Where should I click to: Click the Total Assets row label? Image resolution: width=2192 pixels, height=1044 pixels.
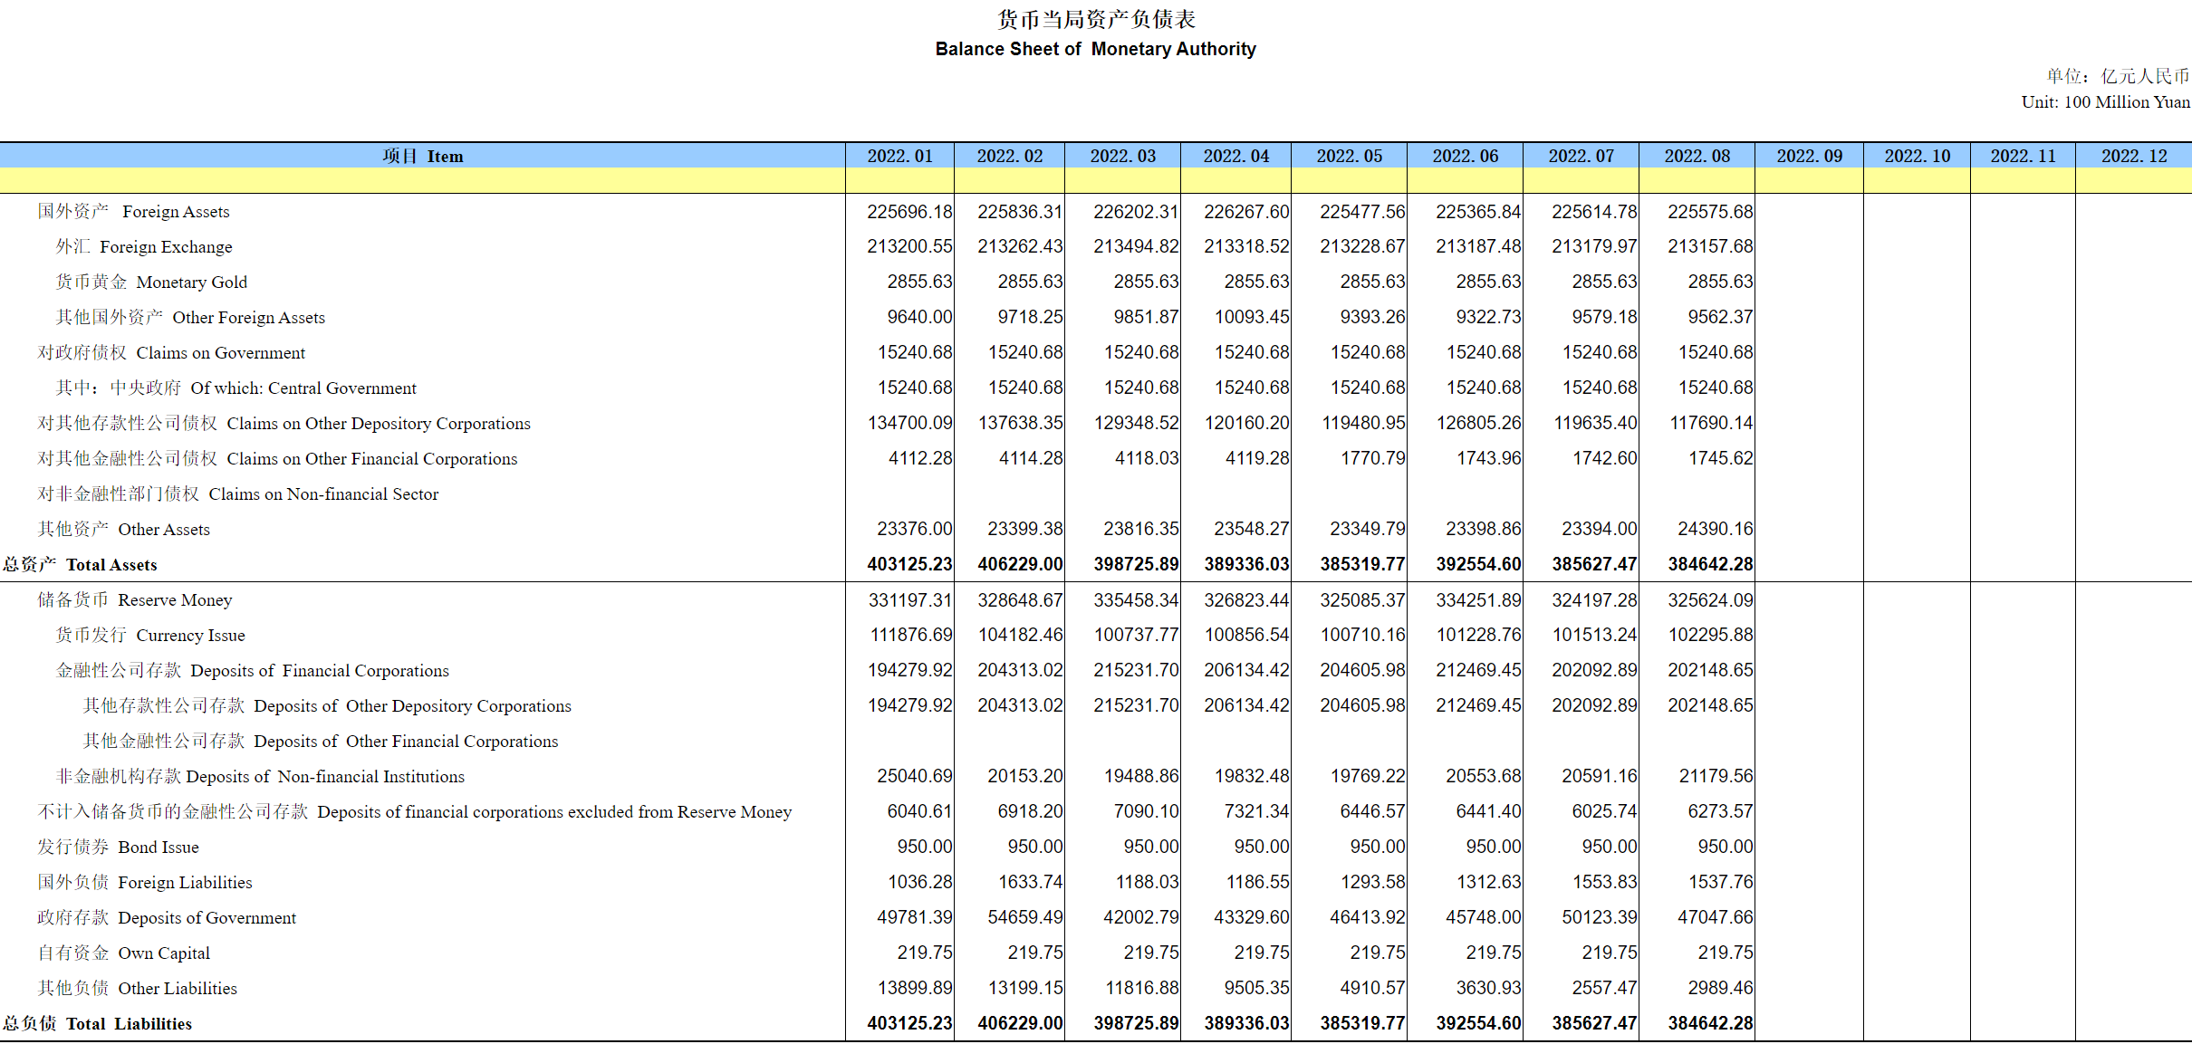(80, 564)
